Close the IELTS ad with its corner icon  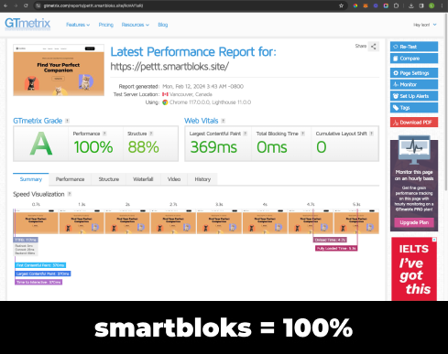(x=434, y=240)
